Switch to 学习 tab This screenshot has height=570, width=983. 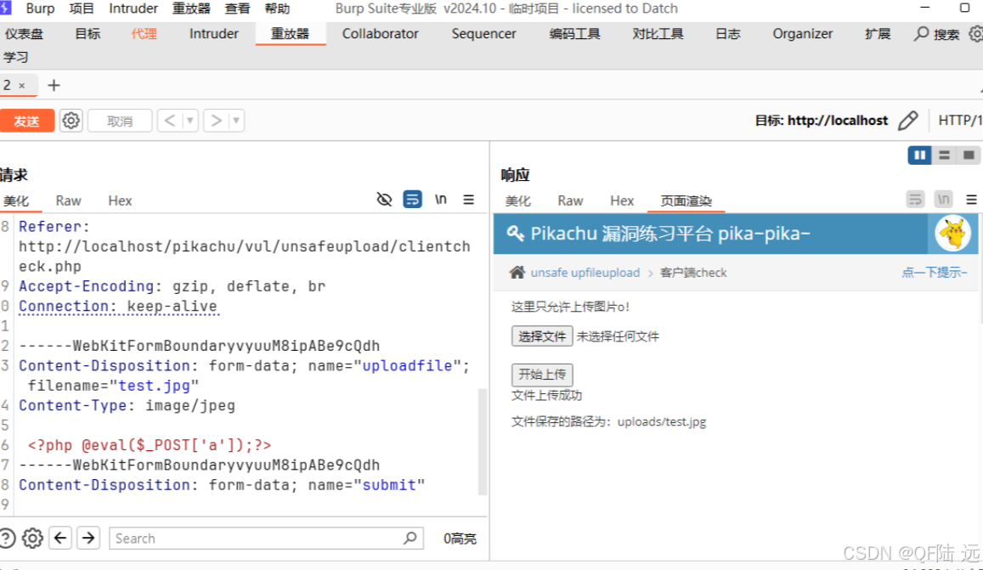coord(15,57)
